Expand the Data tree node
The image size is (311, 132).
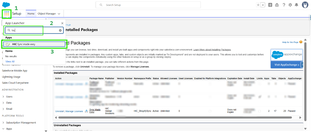pos(3,103)
